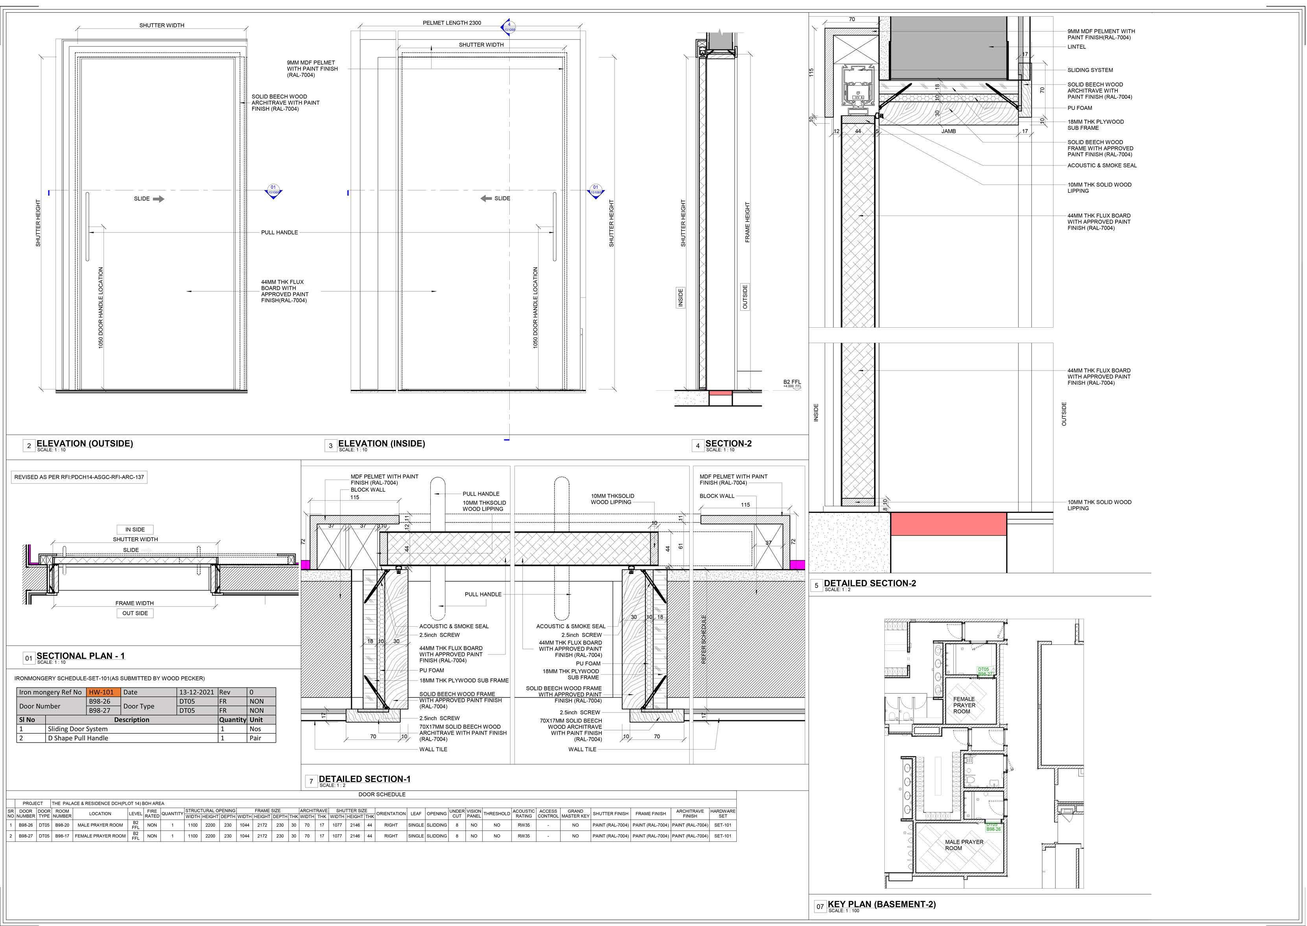
Task: Click 1050 door handle location on inside elevation
Action: tap(535, 308)
